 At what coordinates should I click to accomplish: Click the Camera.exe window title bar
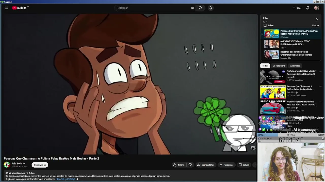tap(291, 139)
